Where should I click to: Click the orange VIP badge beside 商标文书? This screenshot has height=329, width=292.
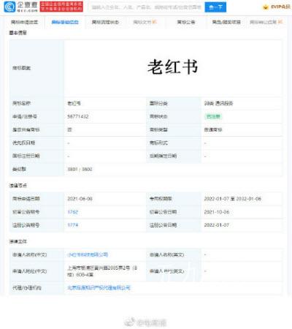tap(155, 22)
